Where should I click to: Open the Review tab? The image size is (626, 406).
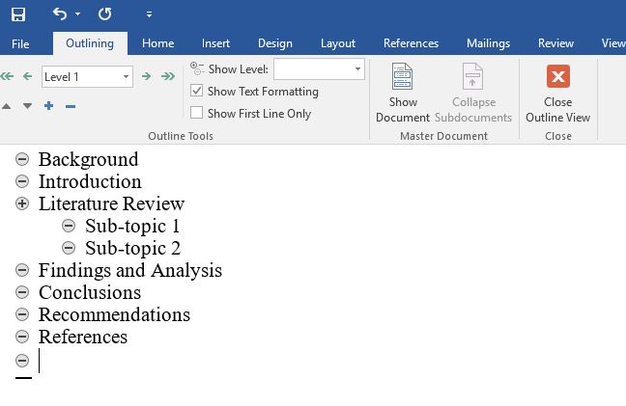click(555, 43)
